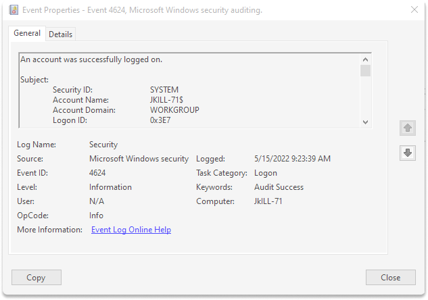Click the Keywords value Audit Success
This screenshot has width=428, height=300.
coord(279,187)
